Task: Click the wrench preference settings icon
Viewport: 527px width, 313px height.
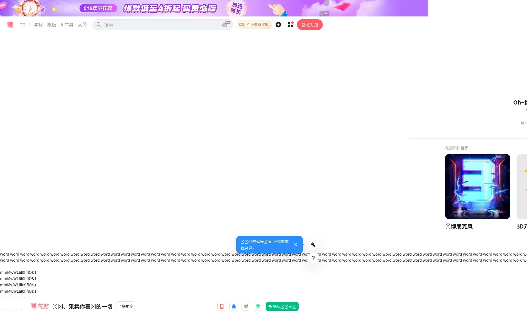Action: click(x=313, y=244)
